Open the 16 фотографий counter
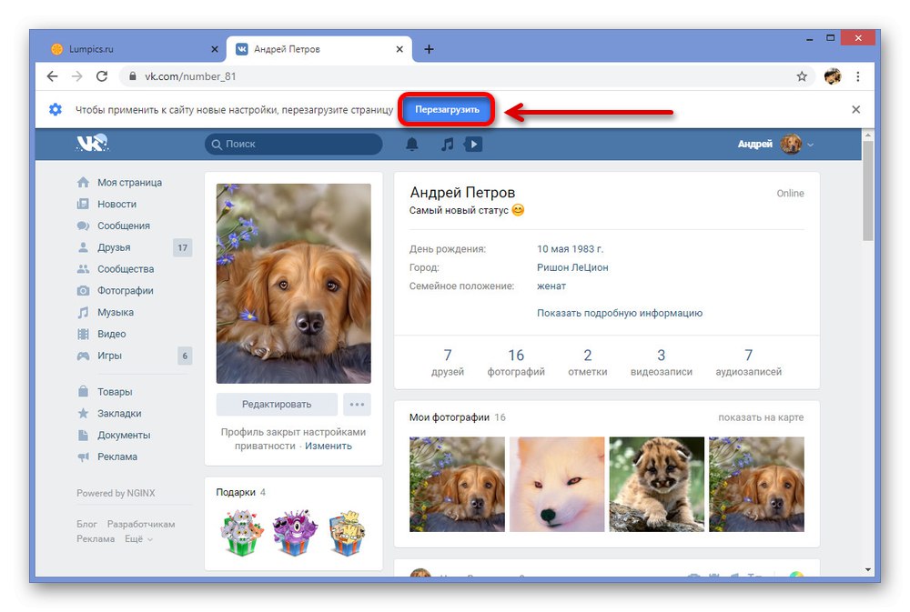 (516, 362)
